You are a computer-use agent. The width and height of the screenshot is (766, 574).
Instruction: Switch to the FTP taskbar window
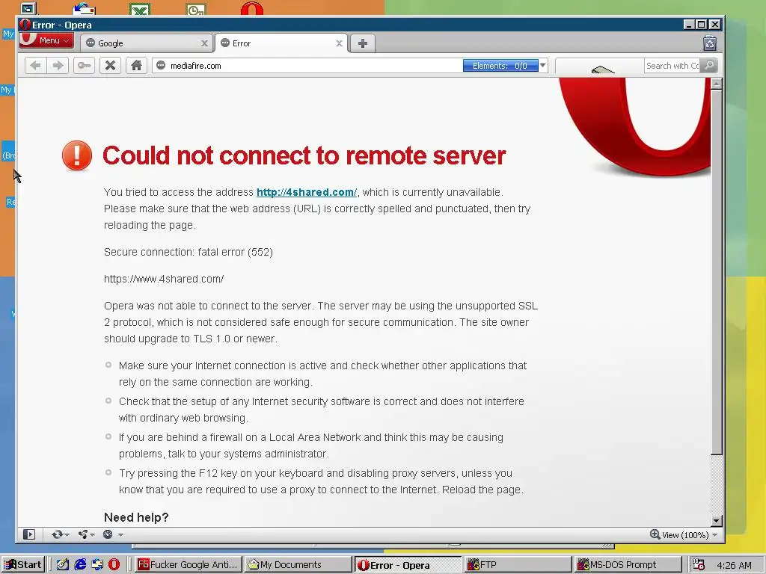pyautogui.click(x=518, y=565)
